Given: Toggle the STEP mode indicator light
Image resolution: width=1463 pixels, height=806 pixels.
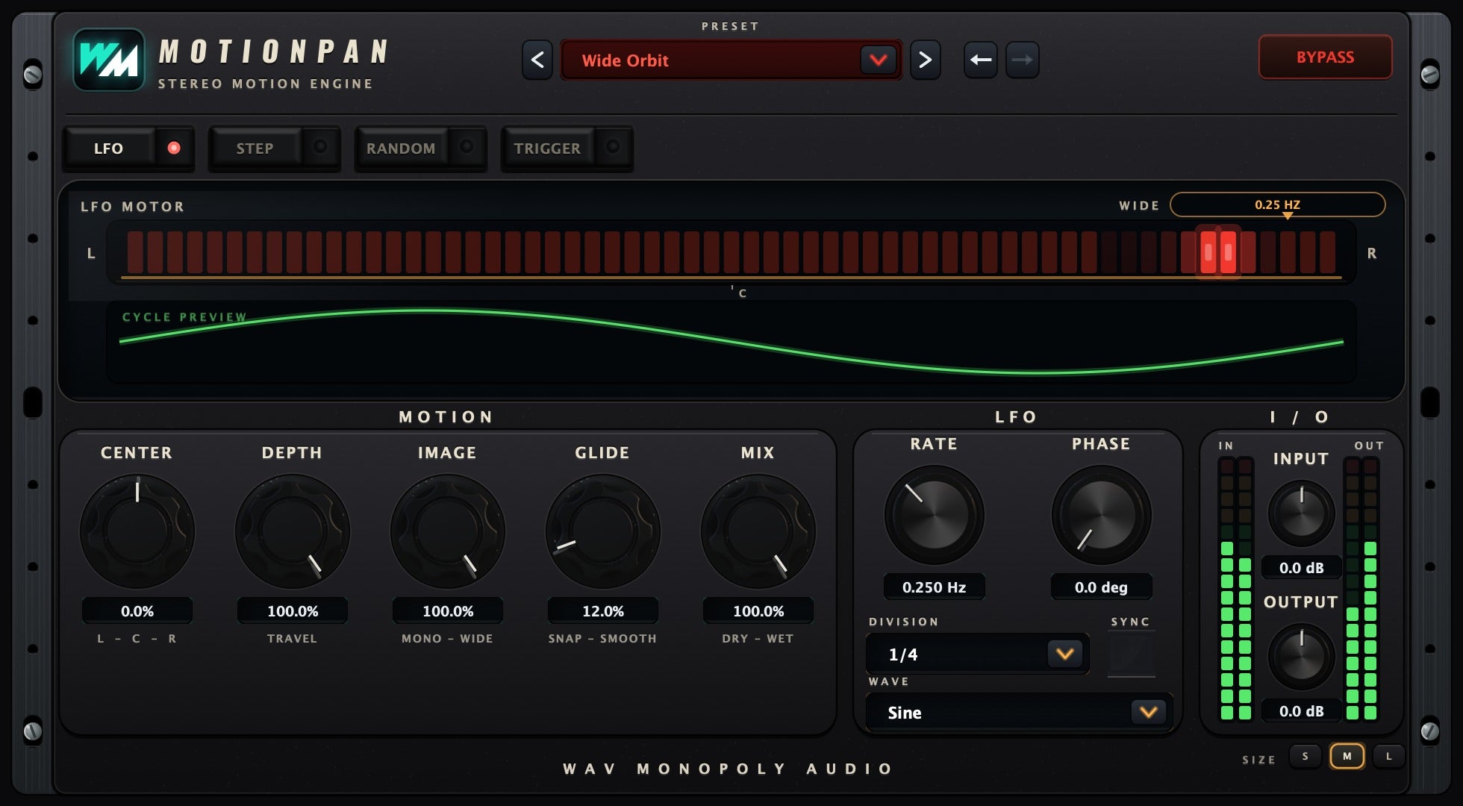Looking at the screenshot, I should coord(320,148).
